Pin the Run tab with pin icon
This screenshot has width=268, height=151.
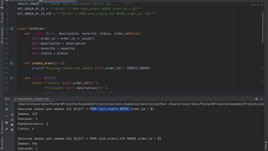(x=7, y=129)
